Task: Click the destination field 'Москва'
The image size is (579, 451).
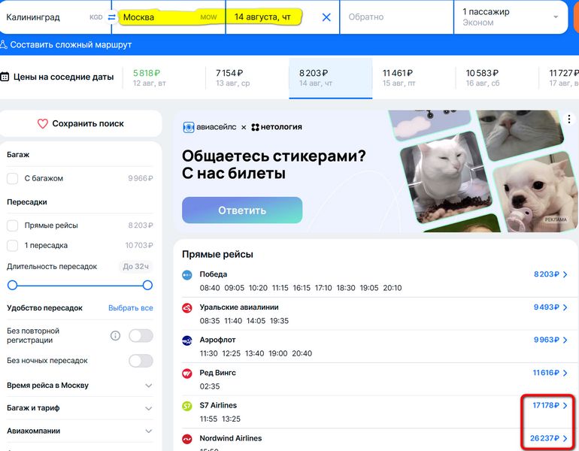Action: (x=170, y=17)
